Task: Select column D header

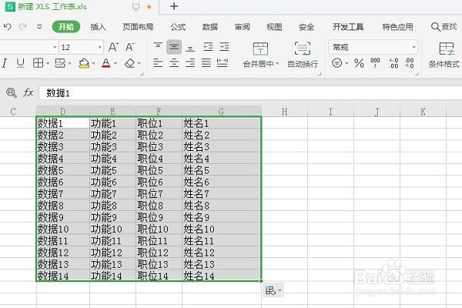Action: [x=63, y=112]
